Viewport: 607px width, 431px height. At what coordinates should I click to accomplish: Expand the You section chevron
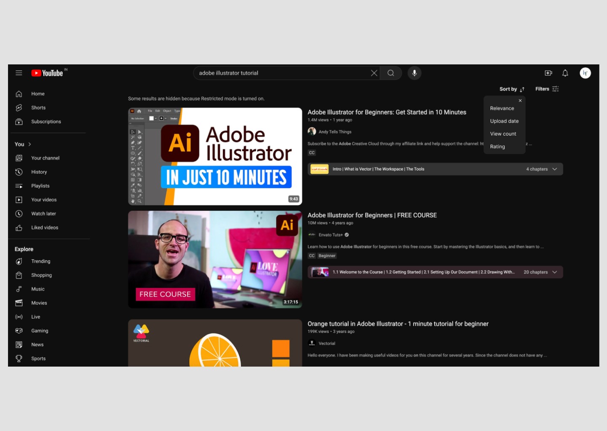(x=30, y=144)
